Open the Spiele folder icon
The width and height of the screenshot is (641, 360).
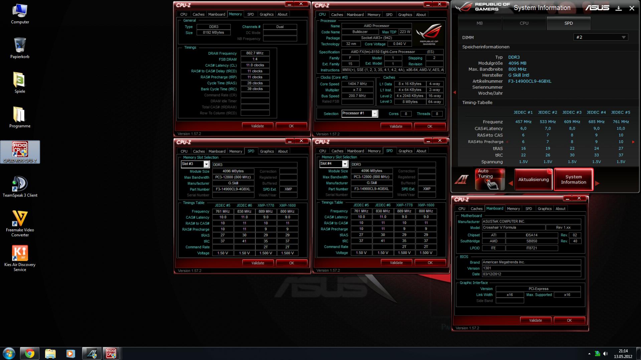(x=20, y=83)
